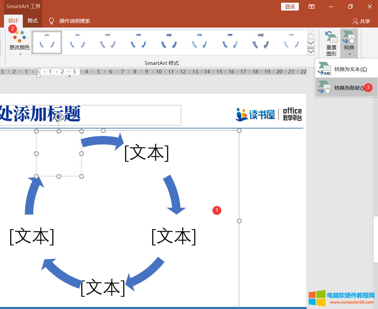
Task: Click the shapes icon beside 转换为形状
Action: pyautogui.click(x=324, y=87)
